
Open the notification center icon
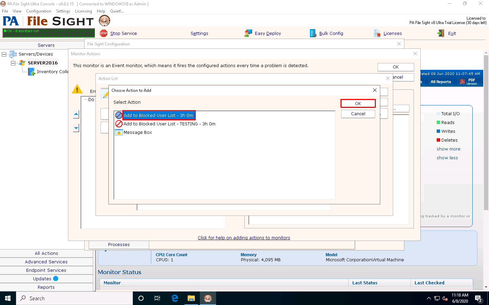[x=478, y=299]
